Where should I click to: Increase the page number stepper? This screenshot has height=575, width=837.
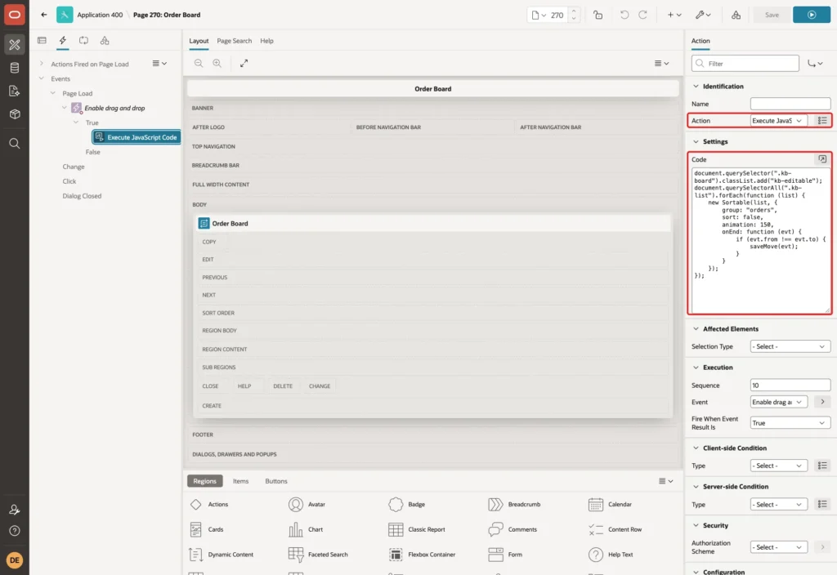click(573, 11)
